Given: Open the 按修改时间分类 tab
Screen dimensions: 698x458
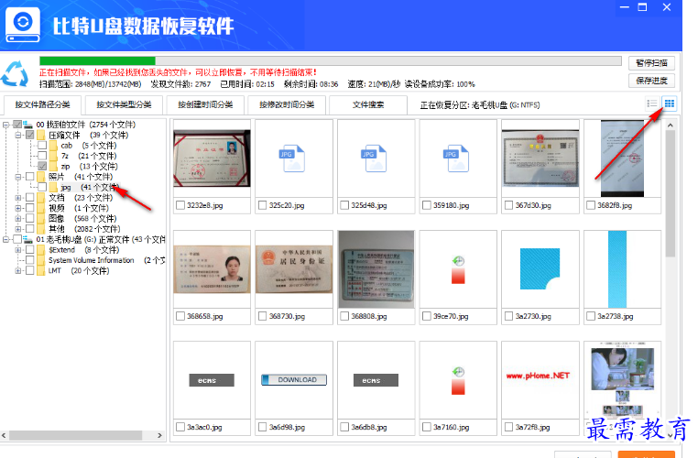Looking at the screenshot, I should pos(287,105).
